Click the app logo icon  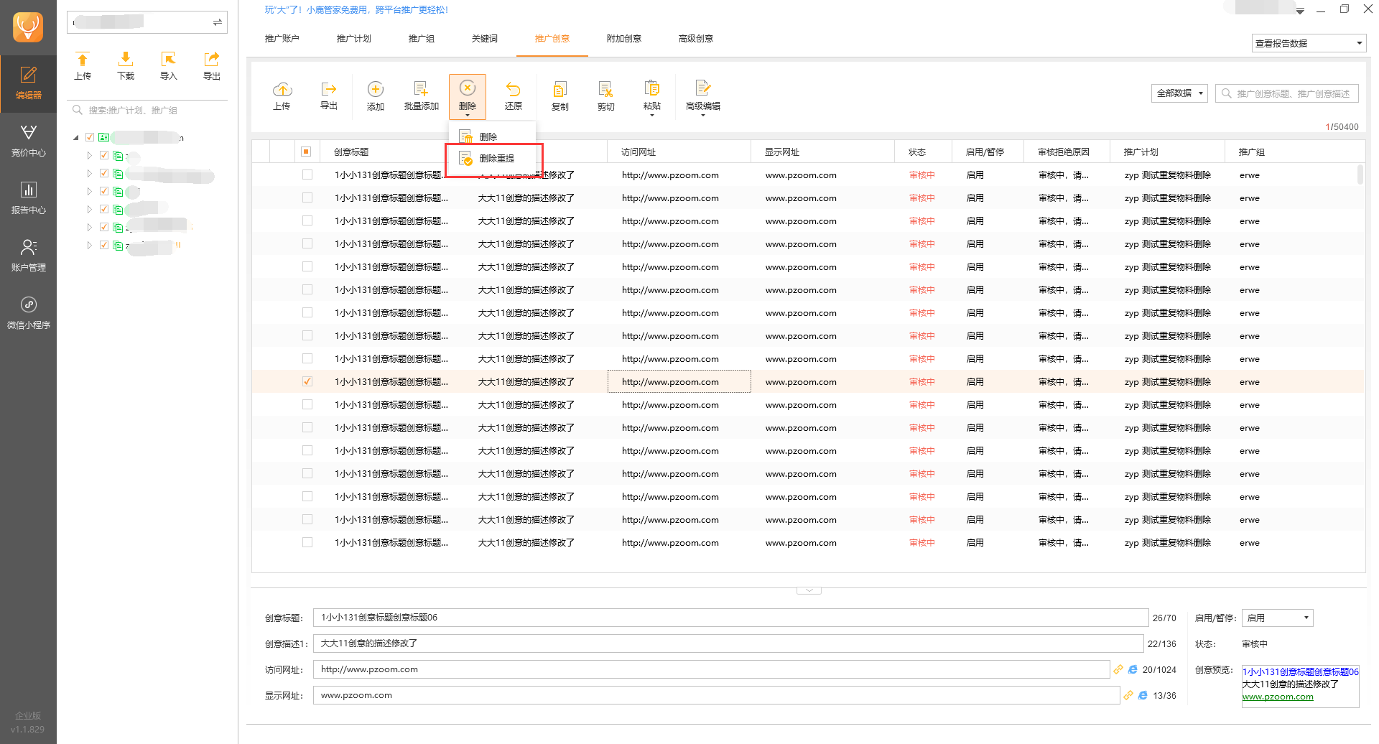(x=28, y=27)
